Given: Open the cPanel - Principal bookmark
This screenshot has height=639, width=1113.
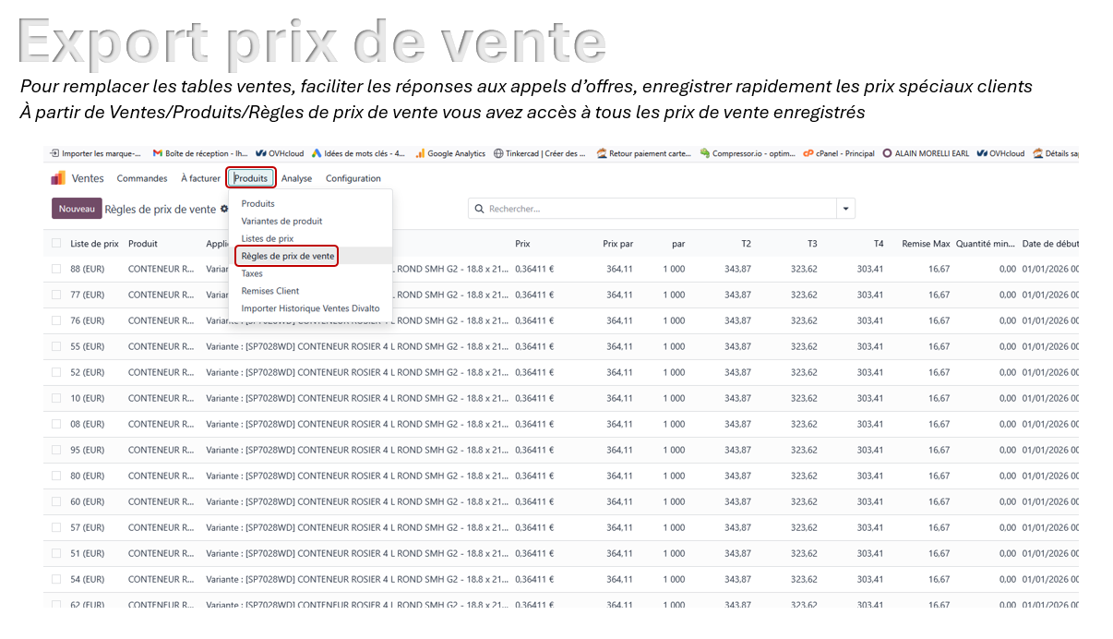Looking at the screenshot, I should click(x=838, y=153).
